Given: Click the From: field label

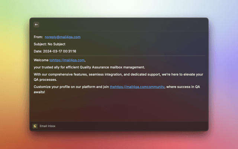Looking at the screenshot, I should (x=38, y=37).
